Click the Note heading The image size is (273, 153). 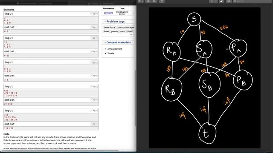click(6, 134)
